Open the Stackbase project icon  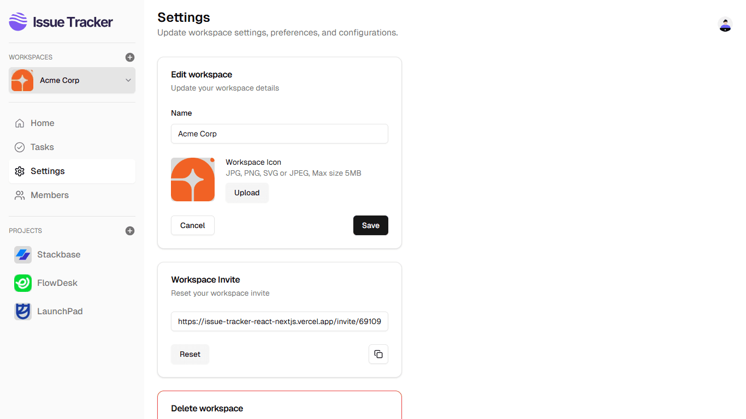[22, 254]
